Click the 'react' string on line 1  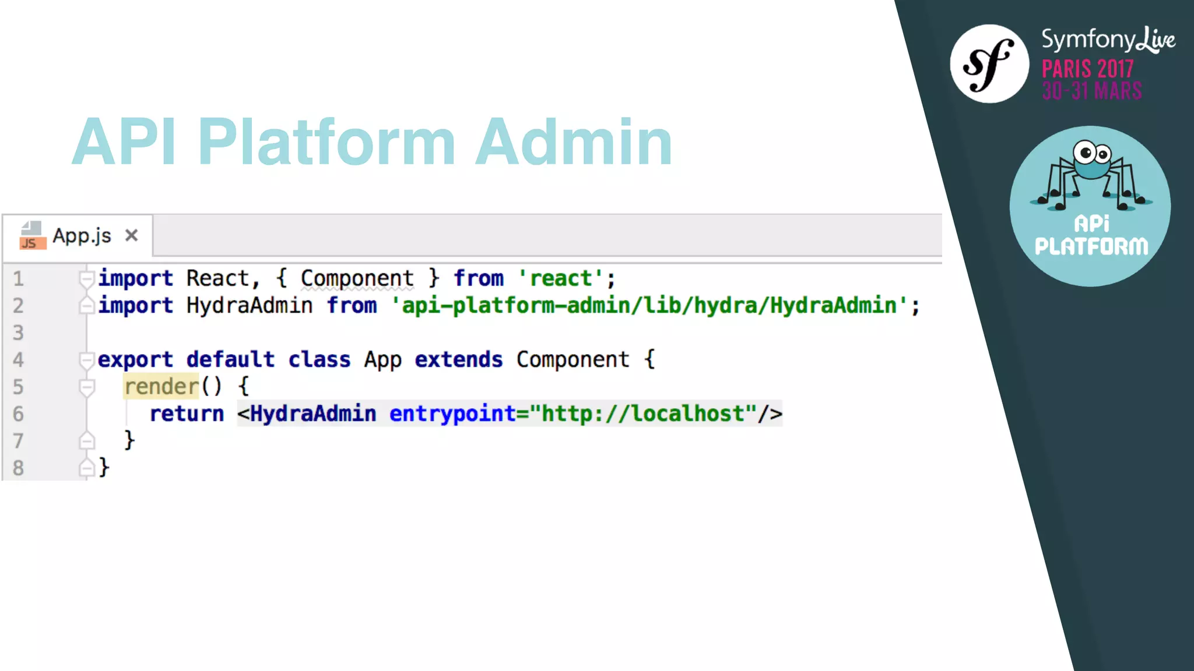(x=561, y=278)
